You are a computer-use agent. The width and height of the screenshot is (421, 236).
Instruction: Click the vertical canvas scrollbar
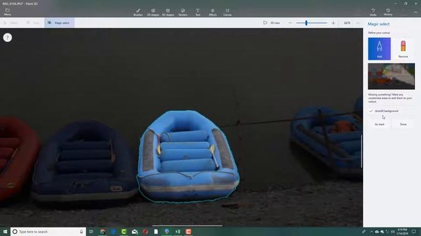click(361, 151)
